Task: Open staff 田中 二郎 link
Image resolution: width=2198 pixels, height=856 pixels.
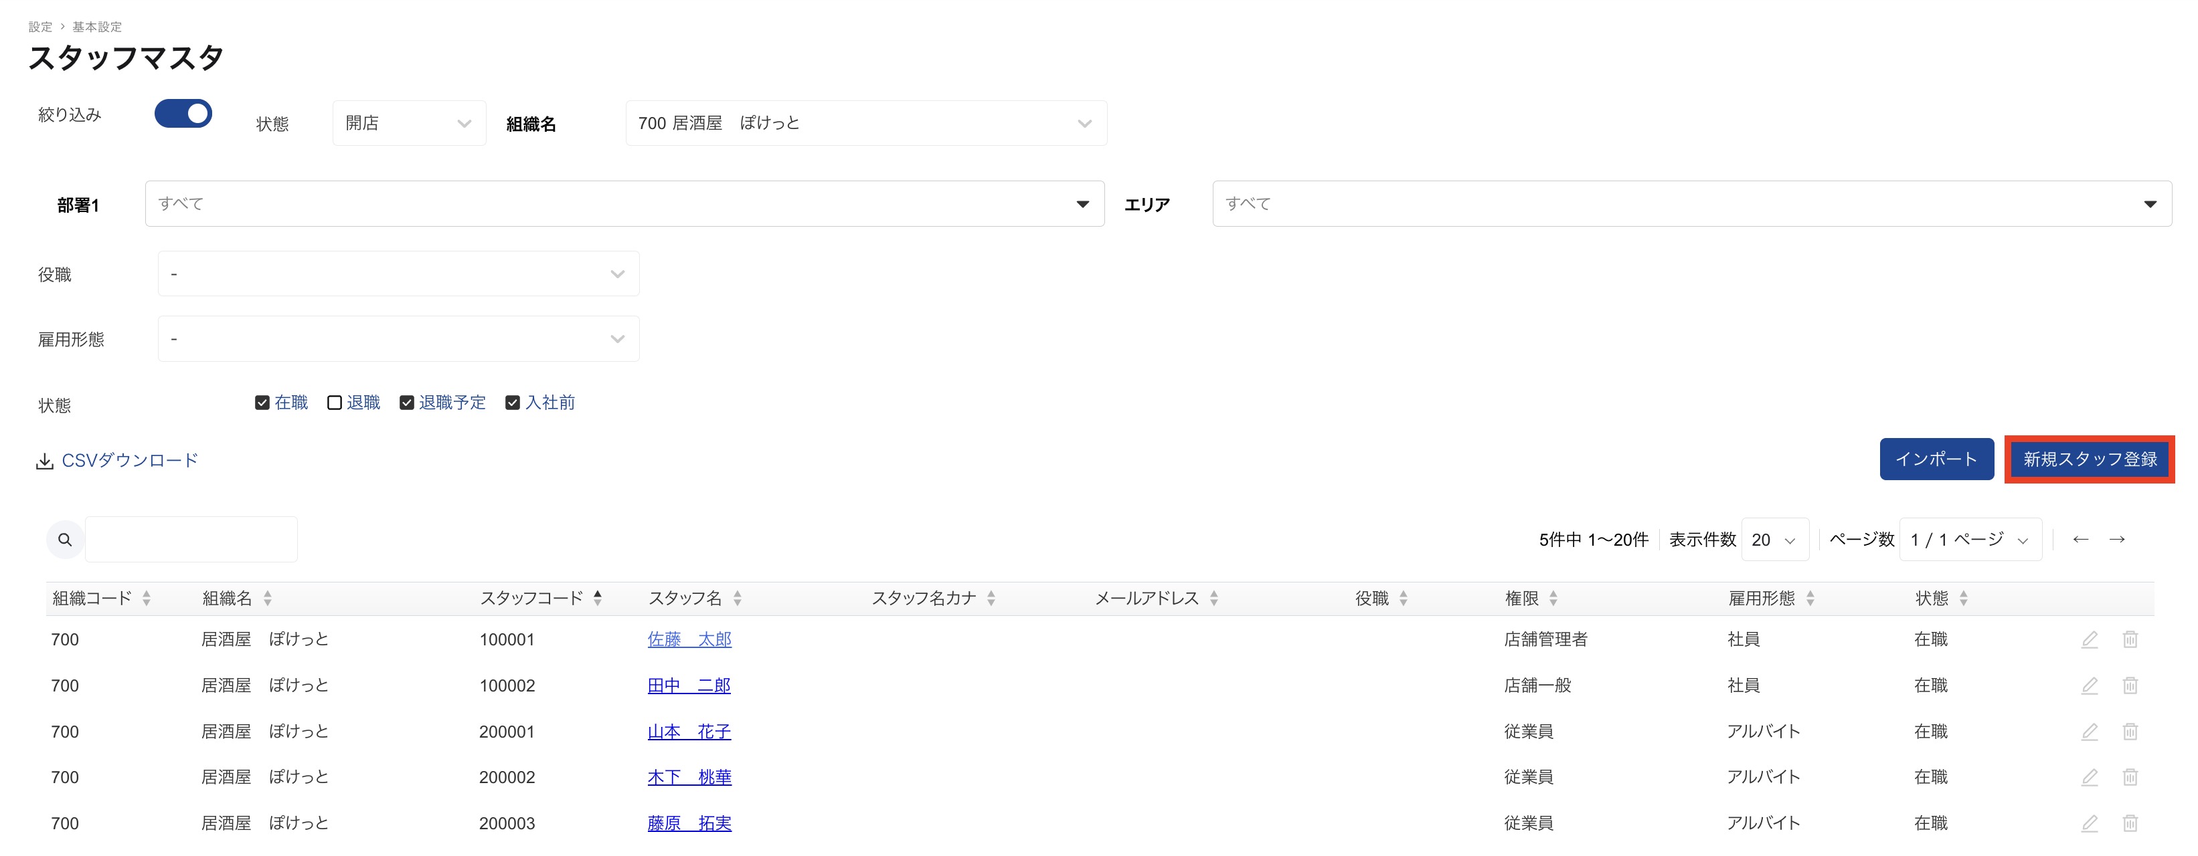Action: (x=689, y=685)
